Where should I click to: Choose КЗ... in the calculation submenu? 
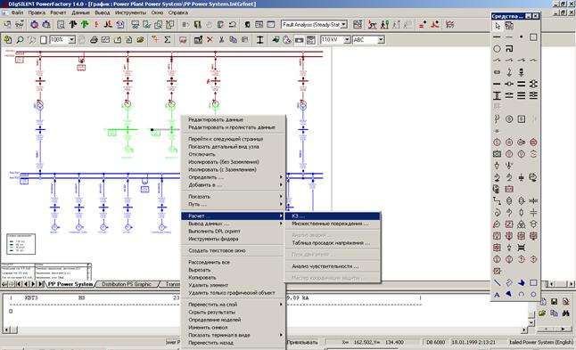tap(333, 216)
